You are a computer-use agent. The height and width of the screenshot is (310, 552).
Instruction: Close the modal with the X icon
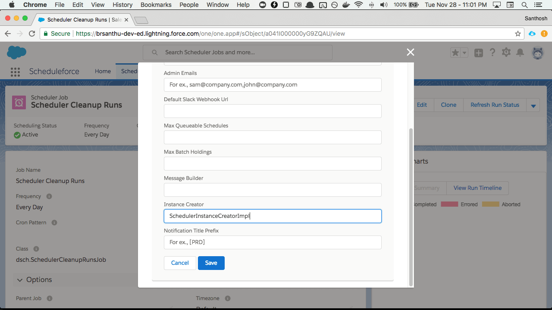410,52
